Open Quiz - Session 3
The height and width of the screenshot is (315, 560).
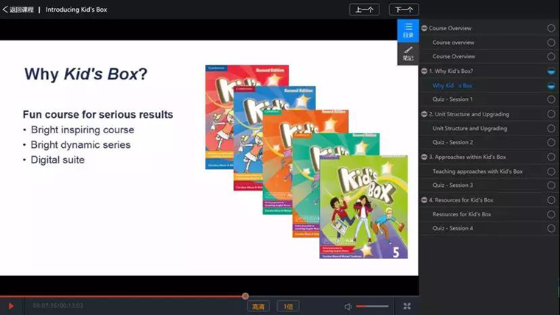[x=452, y=185]
